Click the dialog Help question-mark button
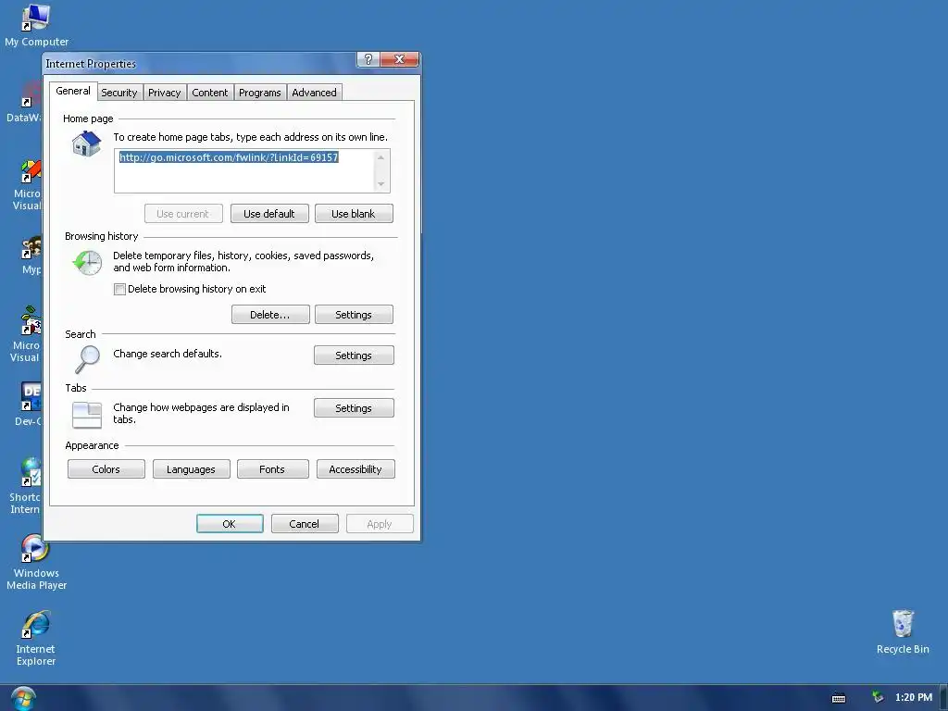 point(368,59)
